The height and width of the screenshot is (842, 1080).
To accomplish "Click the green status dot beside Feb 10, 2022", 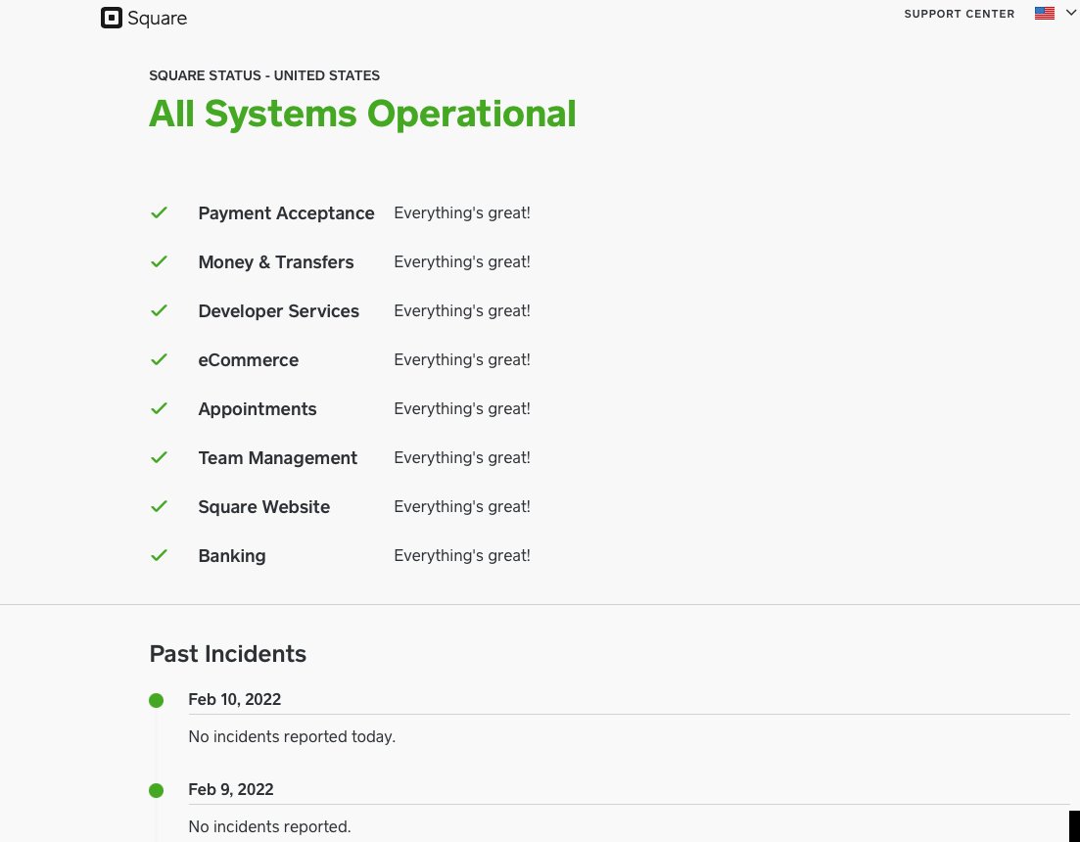I will pyautogui.click(x=156, y=700).
